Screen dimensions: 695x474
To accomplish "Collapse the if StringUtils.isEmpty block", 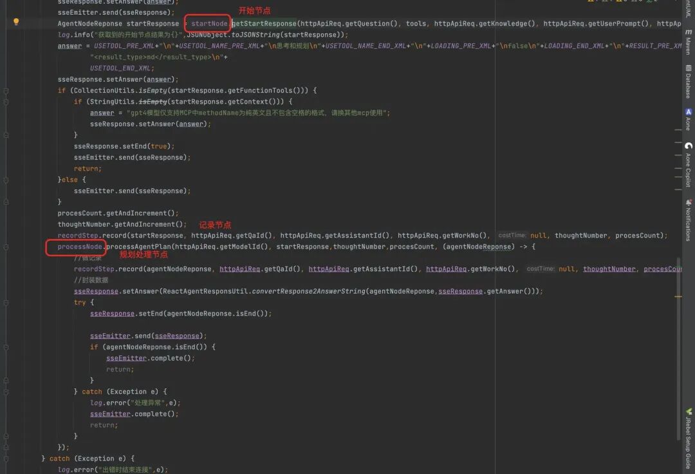I will point(6,102).
